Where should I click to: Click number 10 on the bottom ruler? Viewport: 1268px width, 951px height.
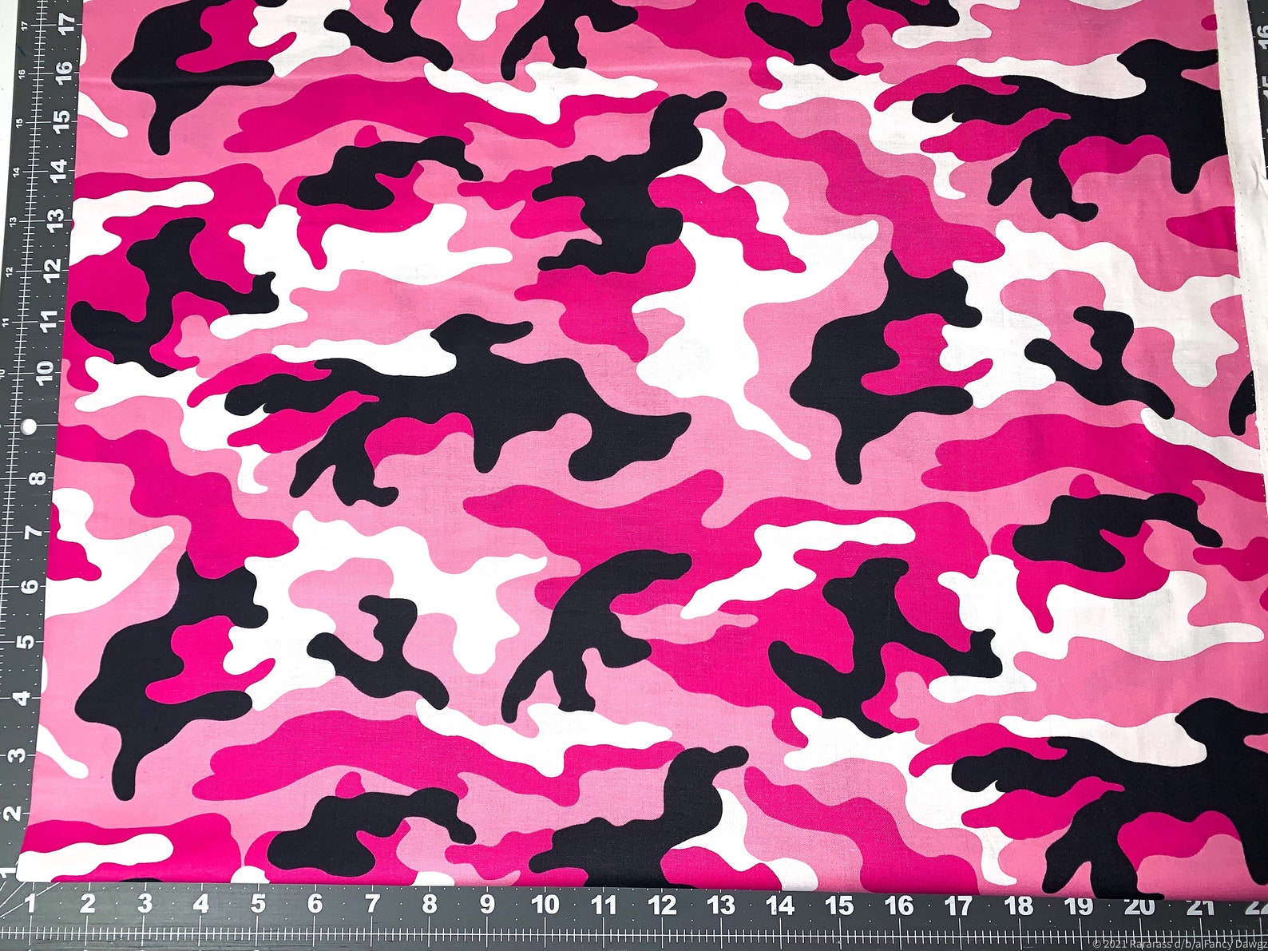tap(545, 905)
